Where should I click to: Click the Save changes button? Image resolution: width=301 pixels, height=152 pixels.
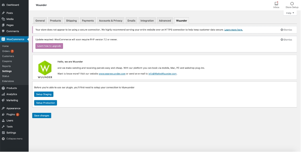click(42, 115)
